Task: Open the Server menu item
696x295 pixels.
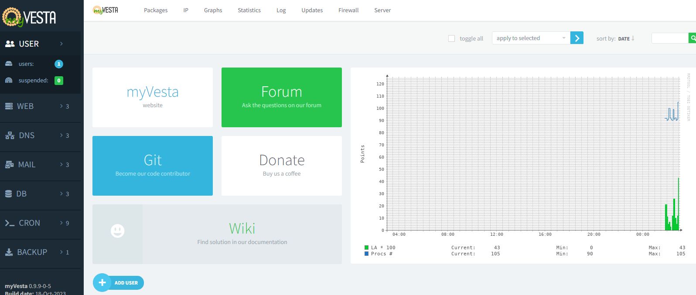Action: coord(382,10)
